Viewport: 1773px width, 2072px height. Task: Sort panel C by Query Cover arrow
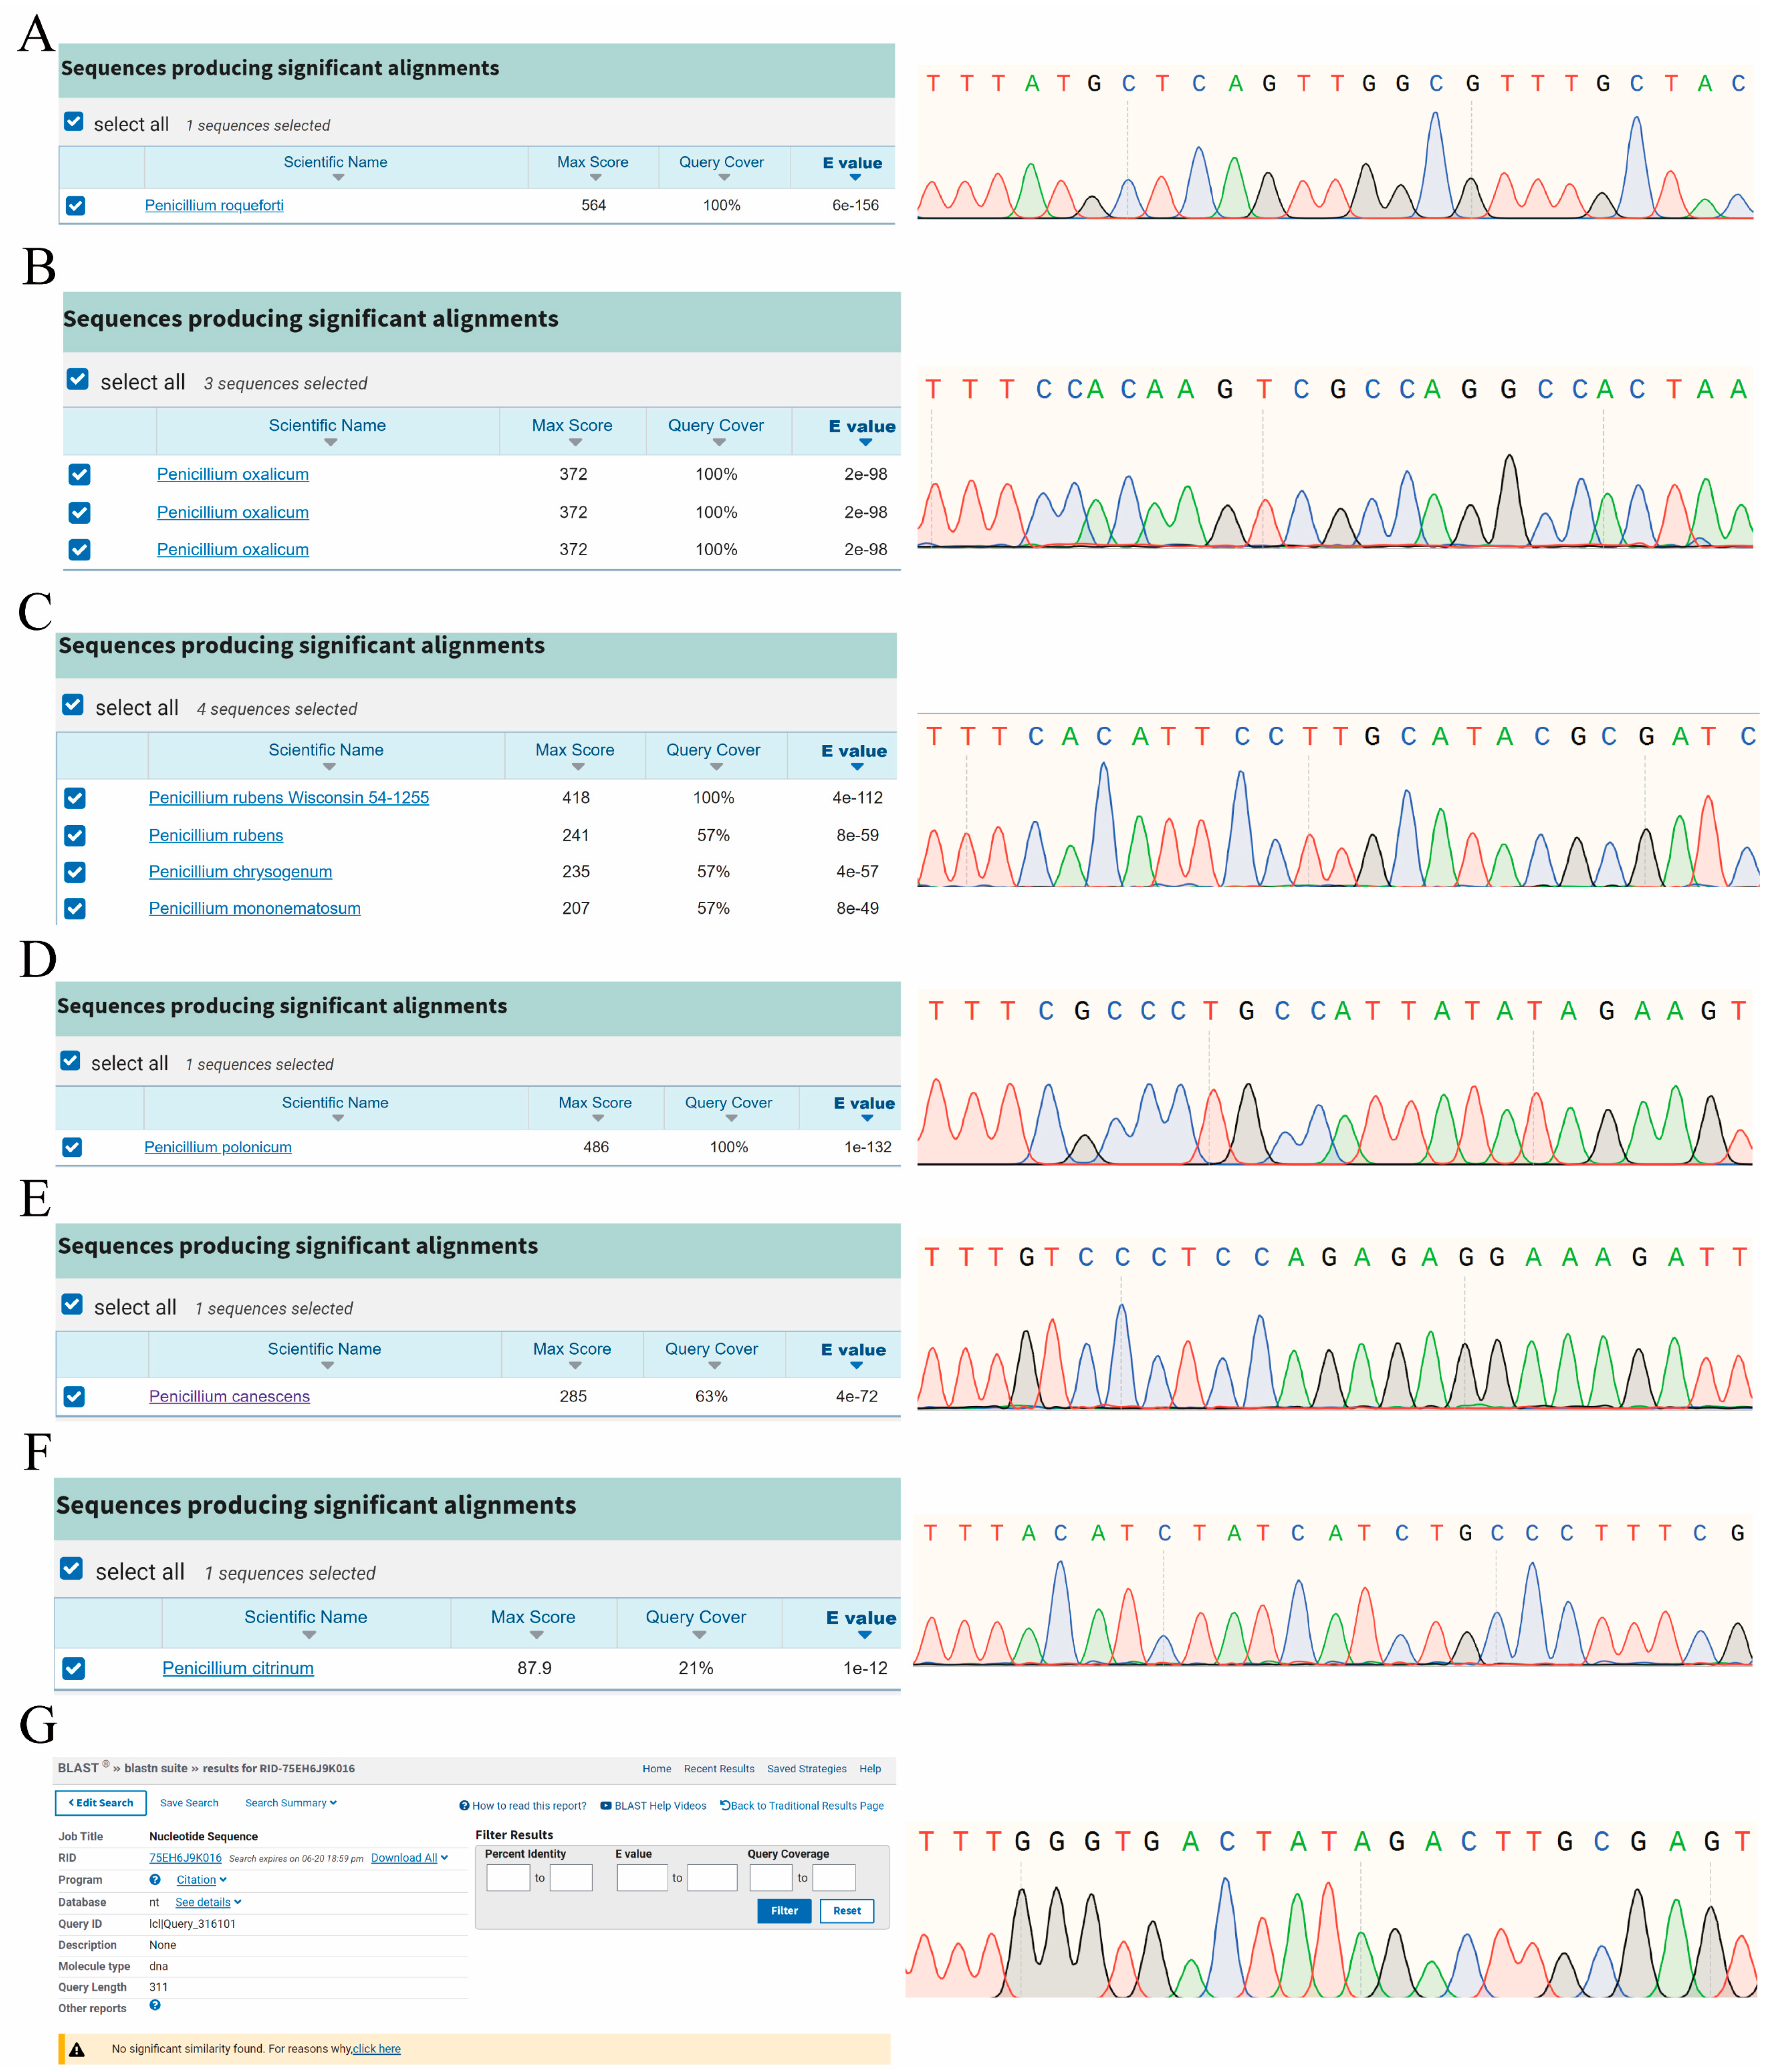tap(716, 767)
